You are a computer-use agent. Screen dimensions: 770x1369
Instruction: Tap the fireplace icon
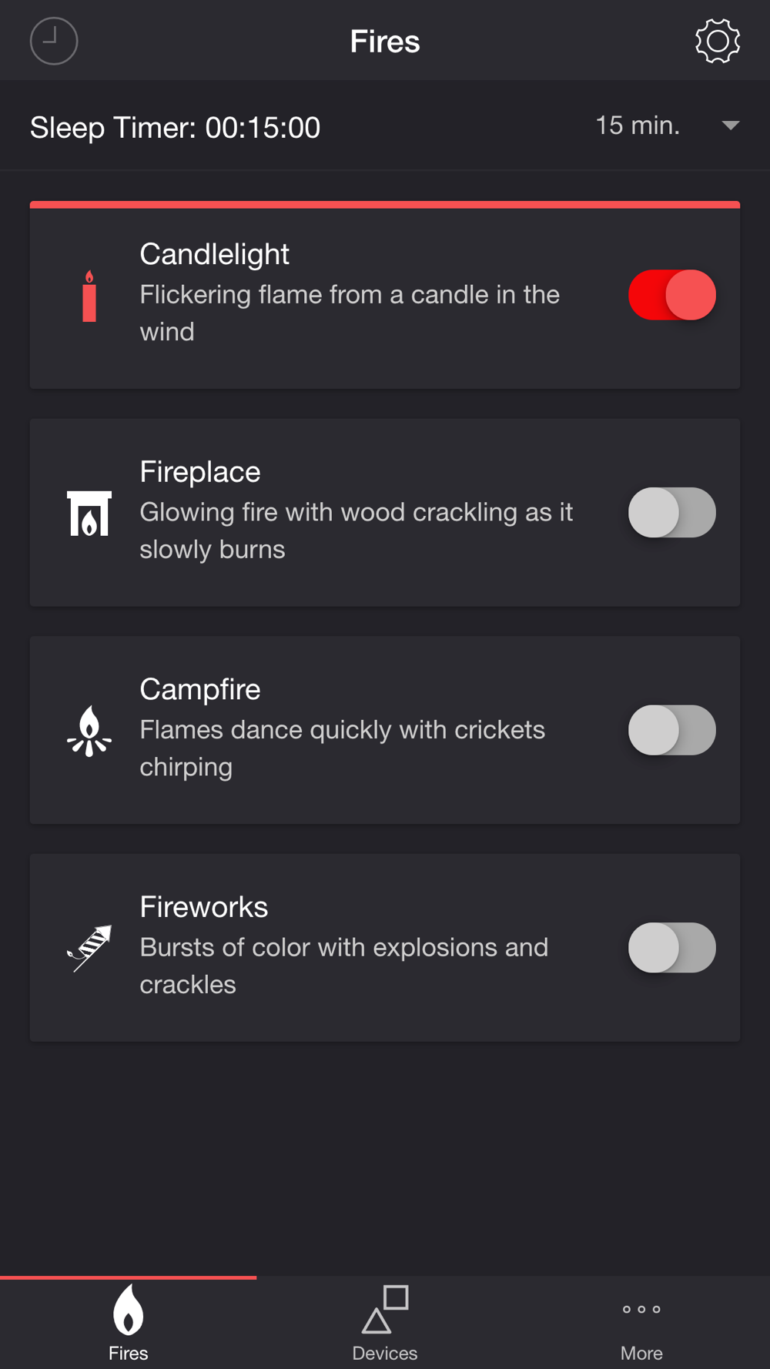point(89,514)
